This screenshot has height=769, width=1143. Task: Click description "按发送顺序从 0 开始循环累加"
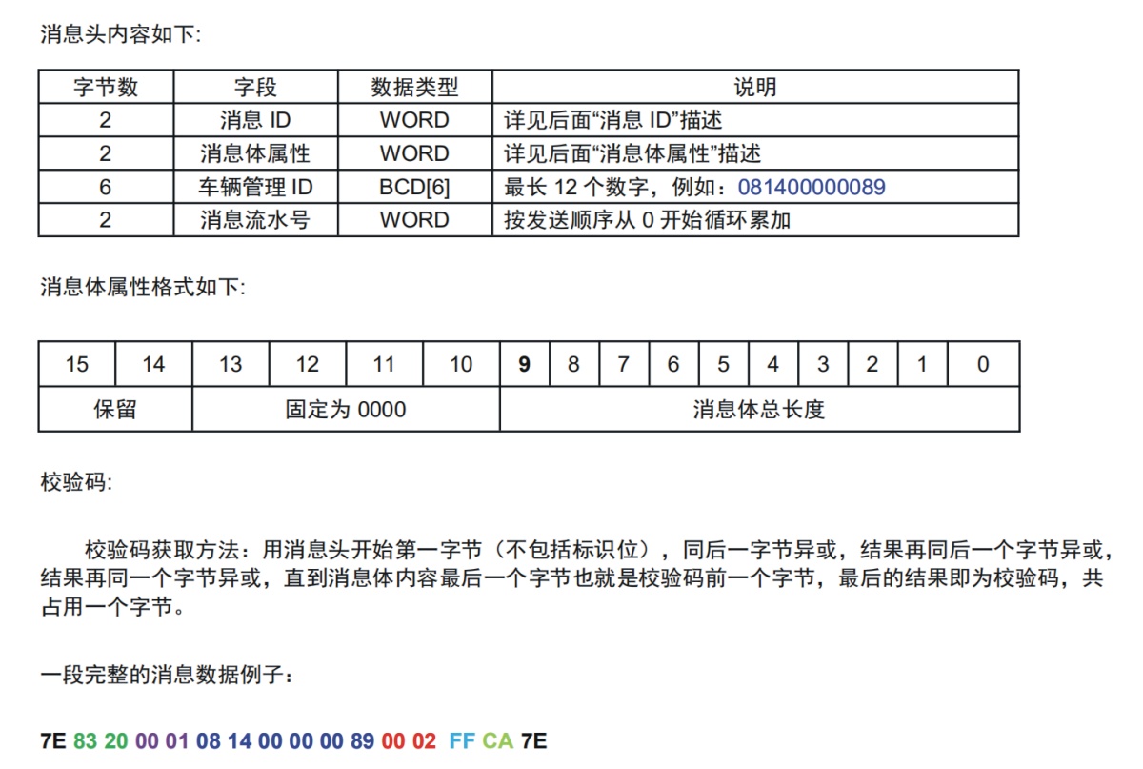click(648, 220)
